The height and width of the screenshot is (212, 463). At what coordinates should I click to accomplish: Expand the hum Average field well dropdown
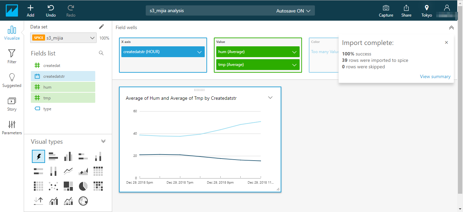[295, 52]
